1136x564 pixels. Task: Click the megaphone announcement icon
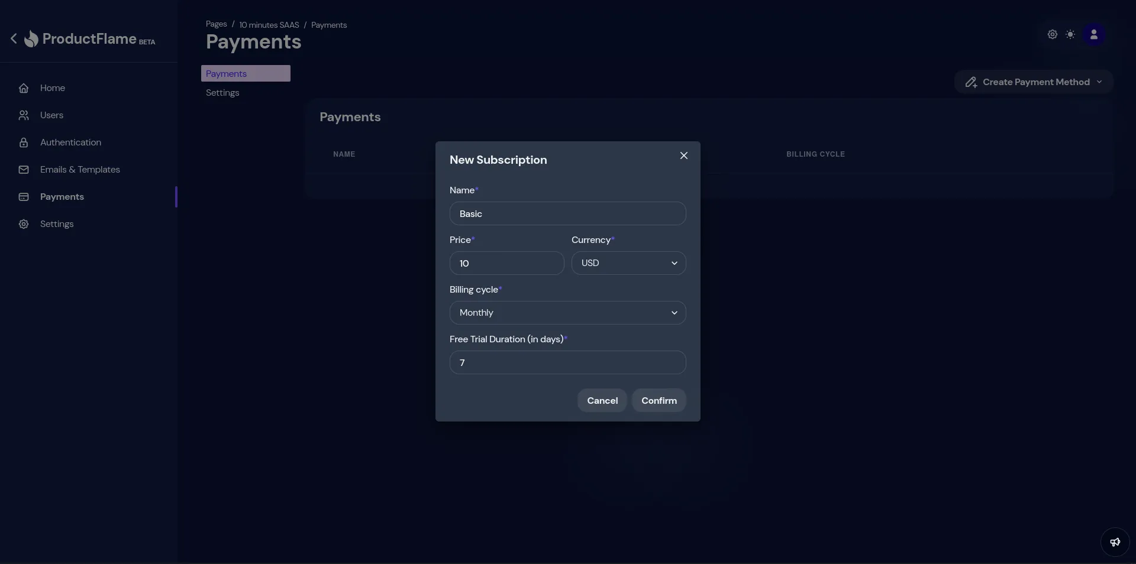[1115, 542]
